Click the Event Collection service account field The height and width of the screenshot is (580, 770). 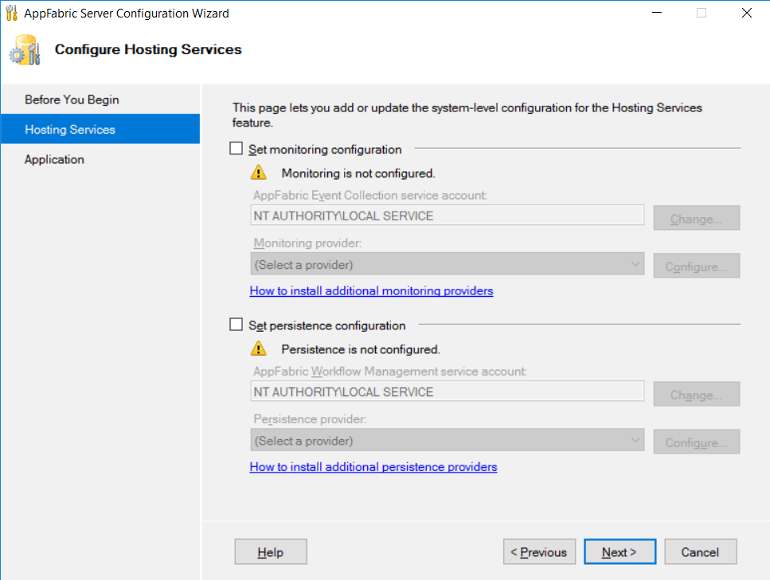click(448, 216)
